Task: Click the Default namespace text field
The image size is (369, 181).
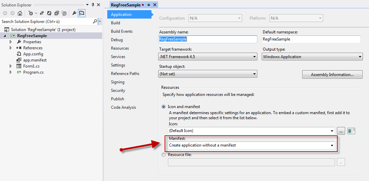Action: coord(311,40)
